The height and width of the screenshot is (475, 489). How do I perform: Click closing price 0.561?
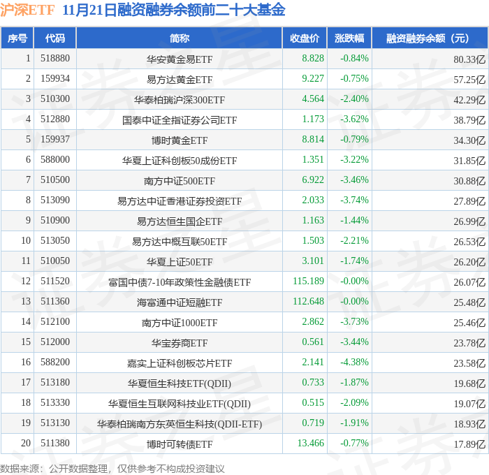(313, 342)
